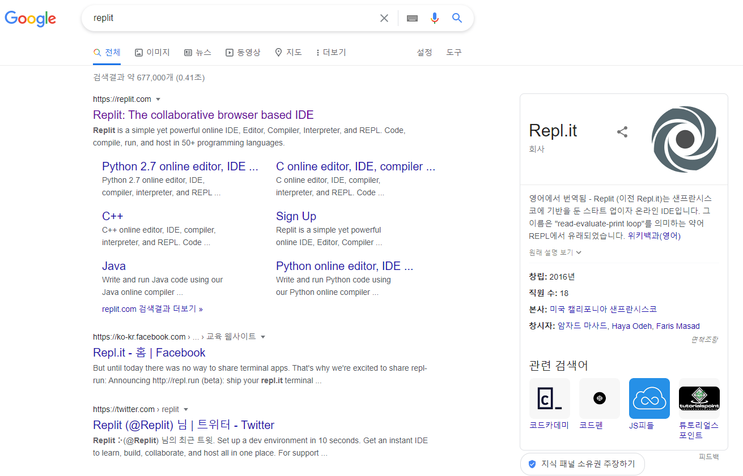Screen dimensions: 743x476
Task: Switch to the 전체 tab
Action: pos(107,53)
